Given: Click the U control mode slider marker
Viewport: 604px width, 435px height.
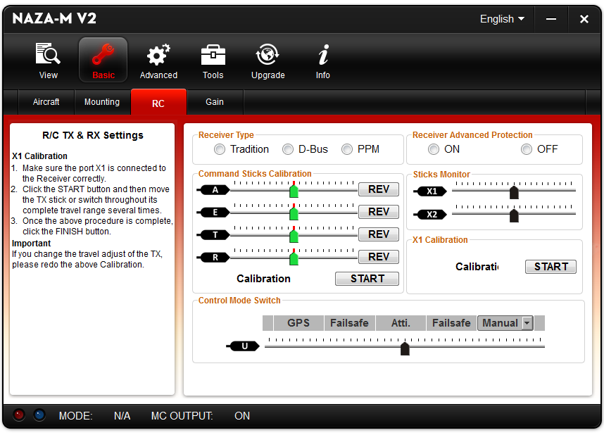Looking at the screenshot, I should tap(405, 348).
